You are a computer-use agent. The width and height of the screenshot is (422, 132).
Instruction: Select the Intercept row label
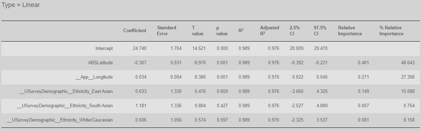pos(104,49)
